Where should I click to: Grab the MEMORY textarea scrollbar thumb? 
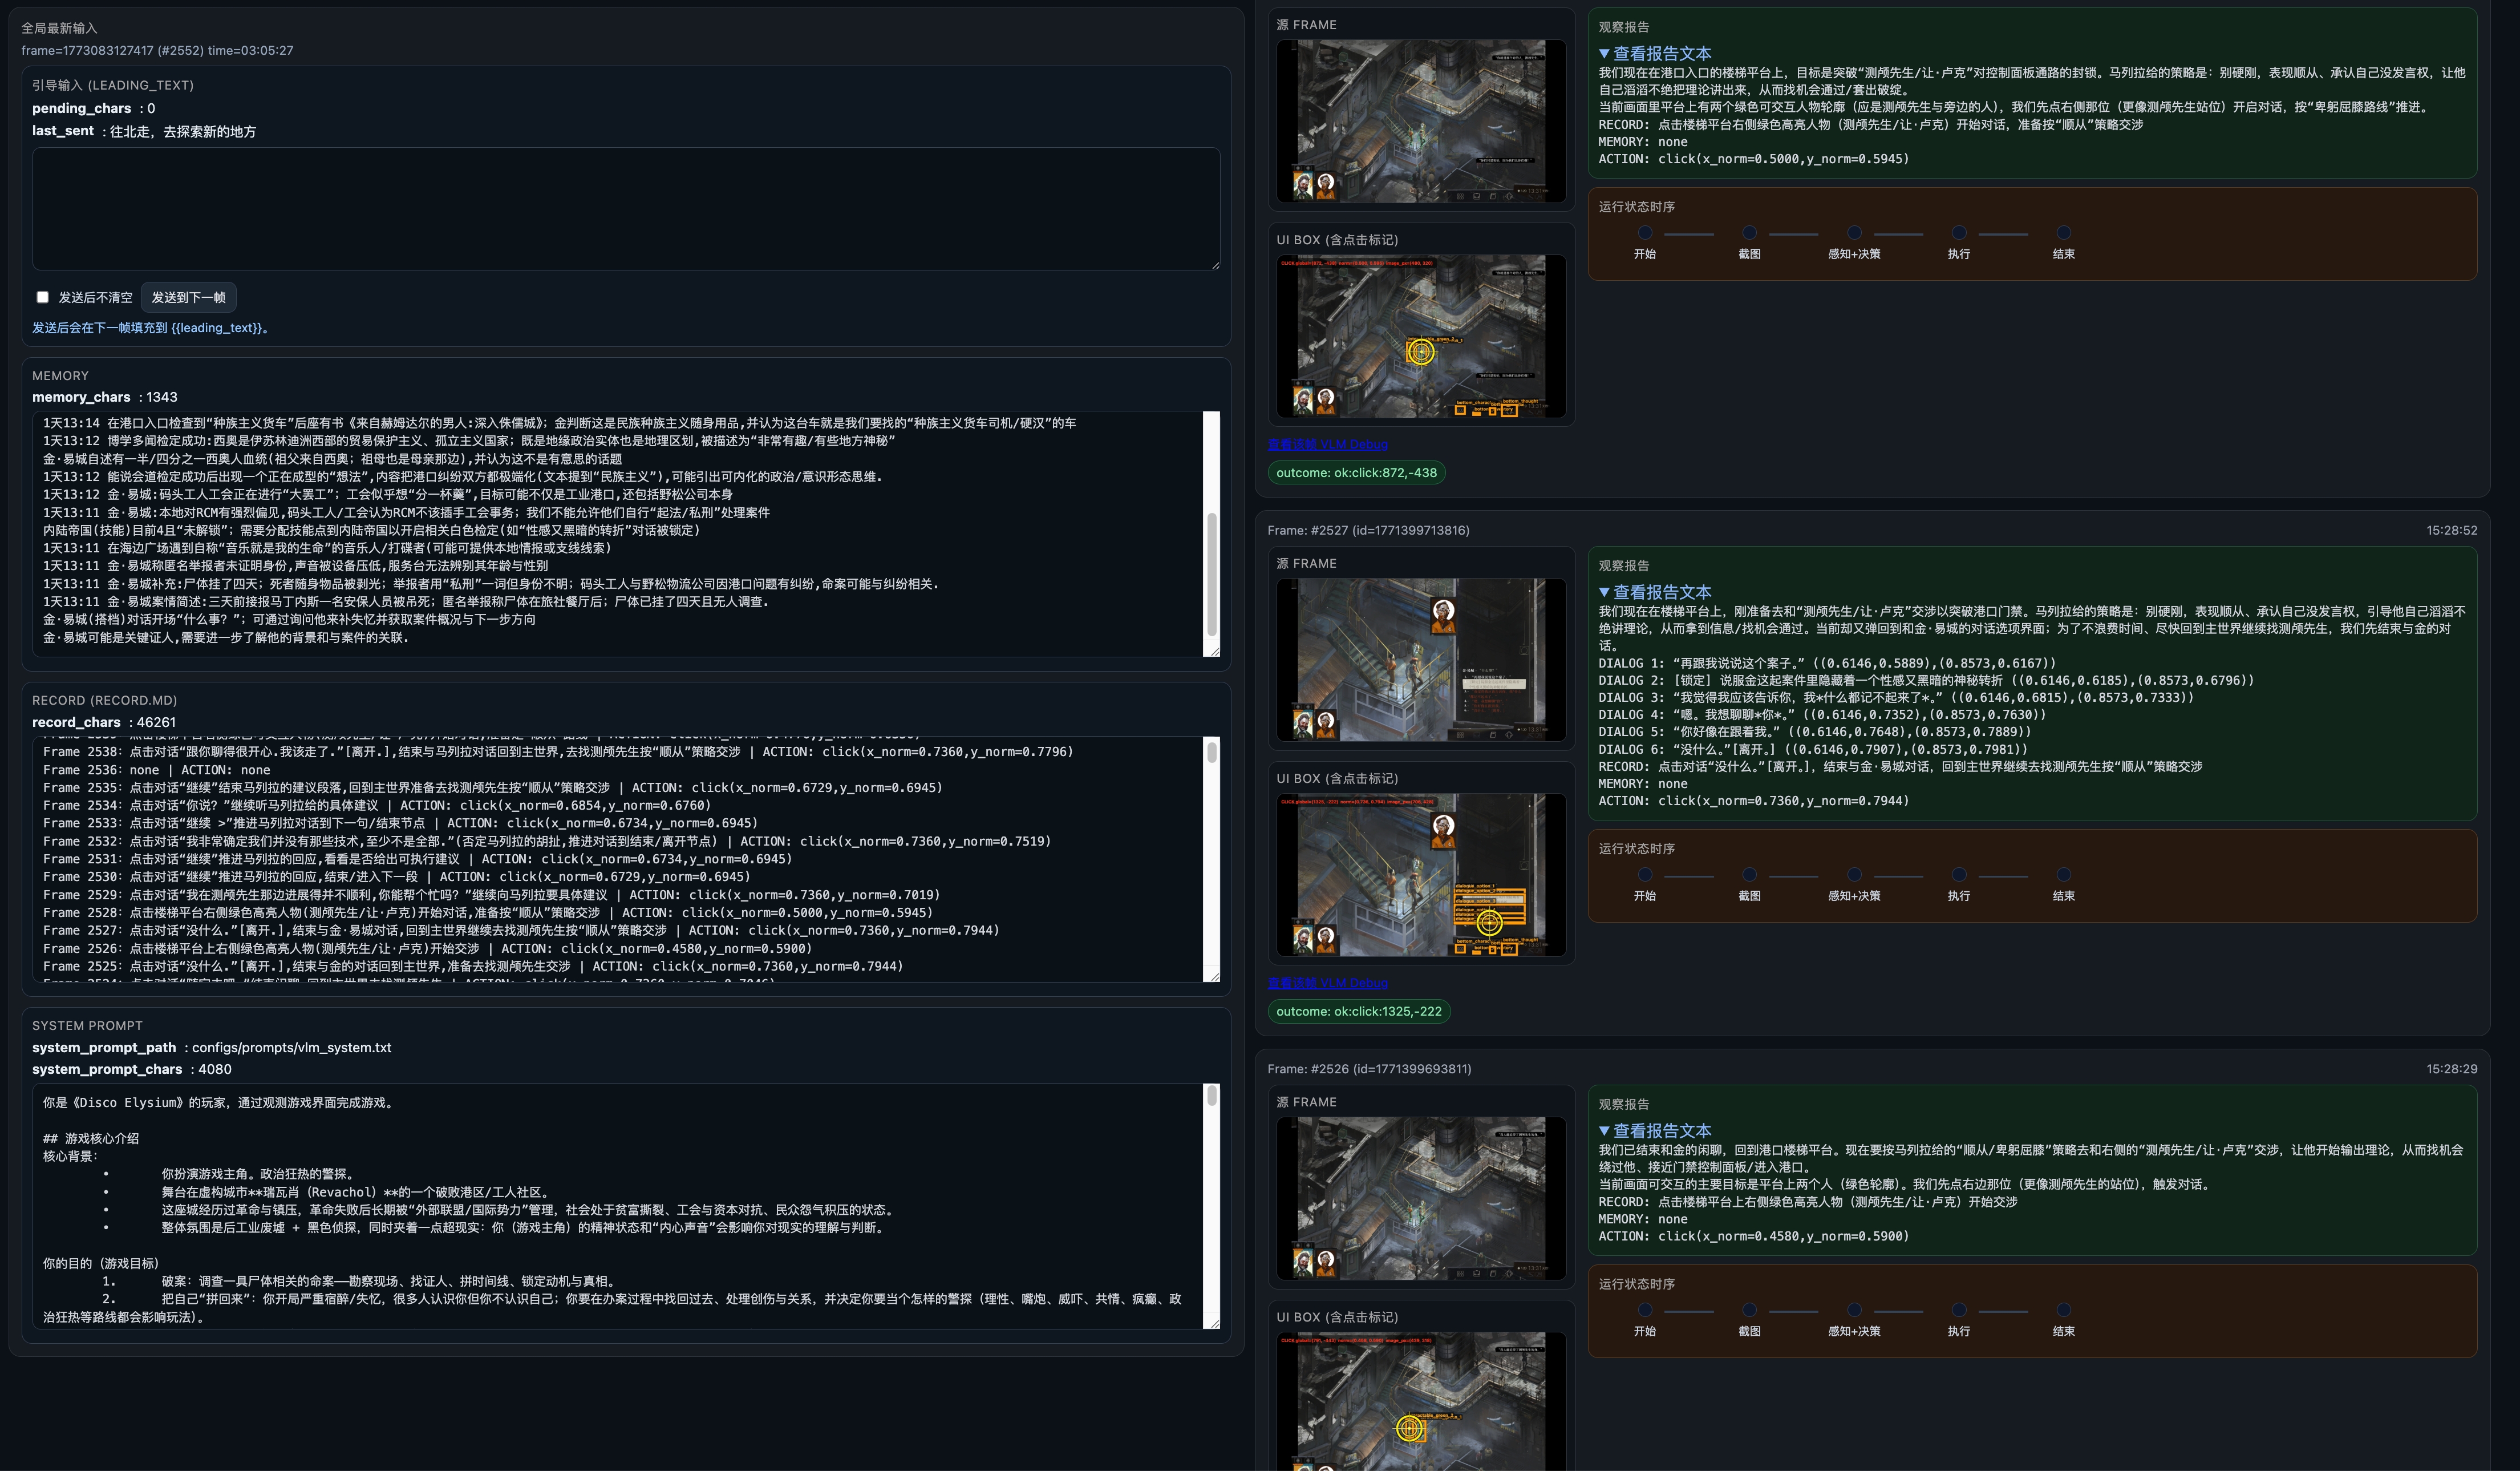[x=1212, y=575]
